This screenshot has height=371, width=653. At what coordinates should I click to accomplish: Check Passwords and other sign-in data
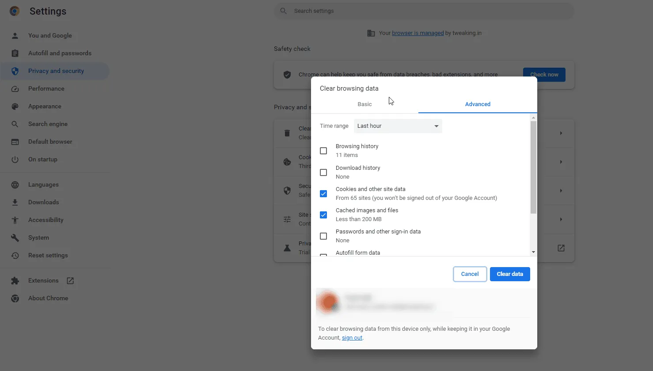[323, 236]
